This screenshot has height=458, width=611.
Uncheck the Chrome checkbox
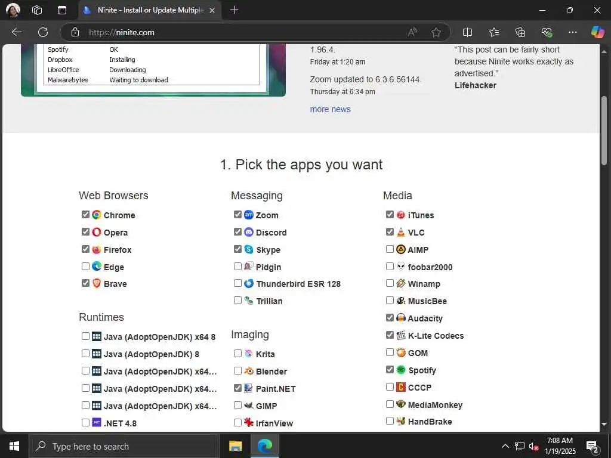pos(85,214)
